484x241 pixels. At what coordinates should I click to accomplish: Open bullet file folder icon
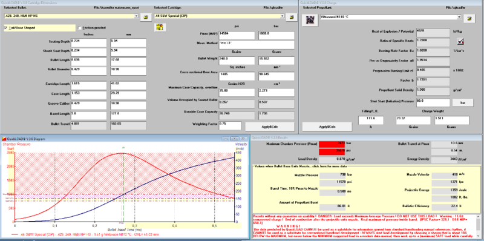(146, 18)
